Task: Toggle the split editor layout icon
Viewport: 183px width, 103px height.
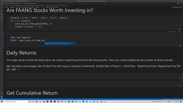Action: 180,3
